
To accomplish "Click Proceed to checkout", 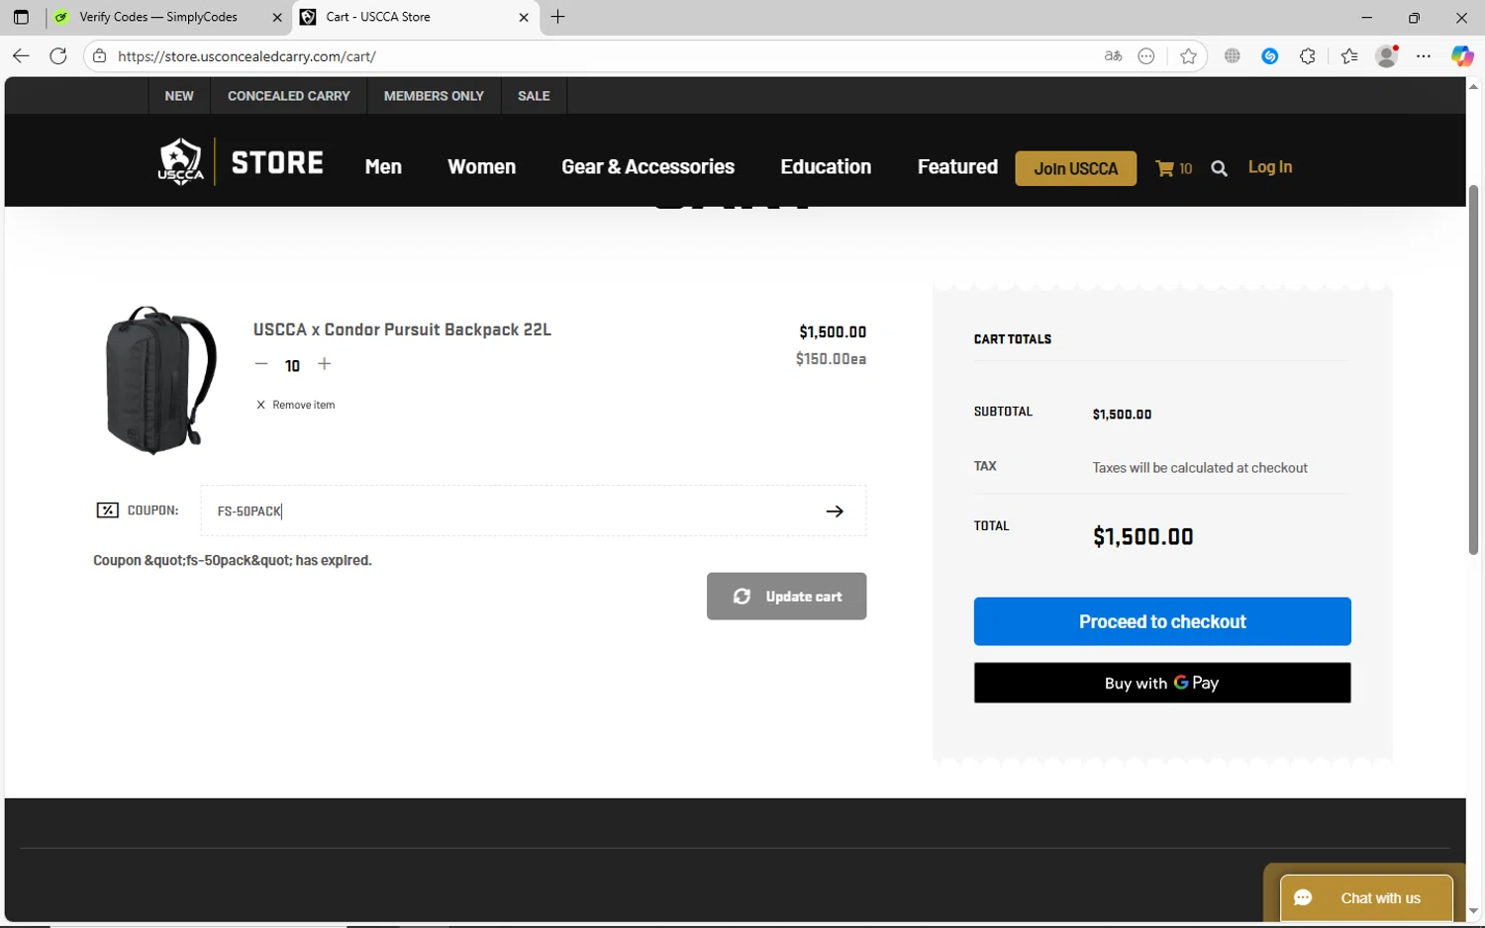I will 1162,621.
